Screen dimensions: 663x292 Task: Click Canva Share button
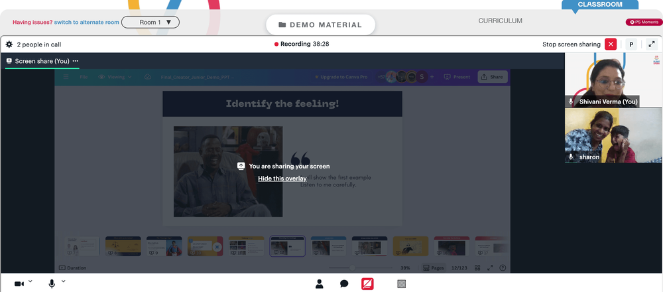tap(493, 77)
